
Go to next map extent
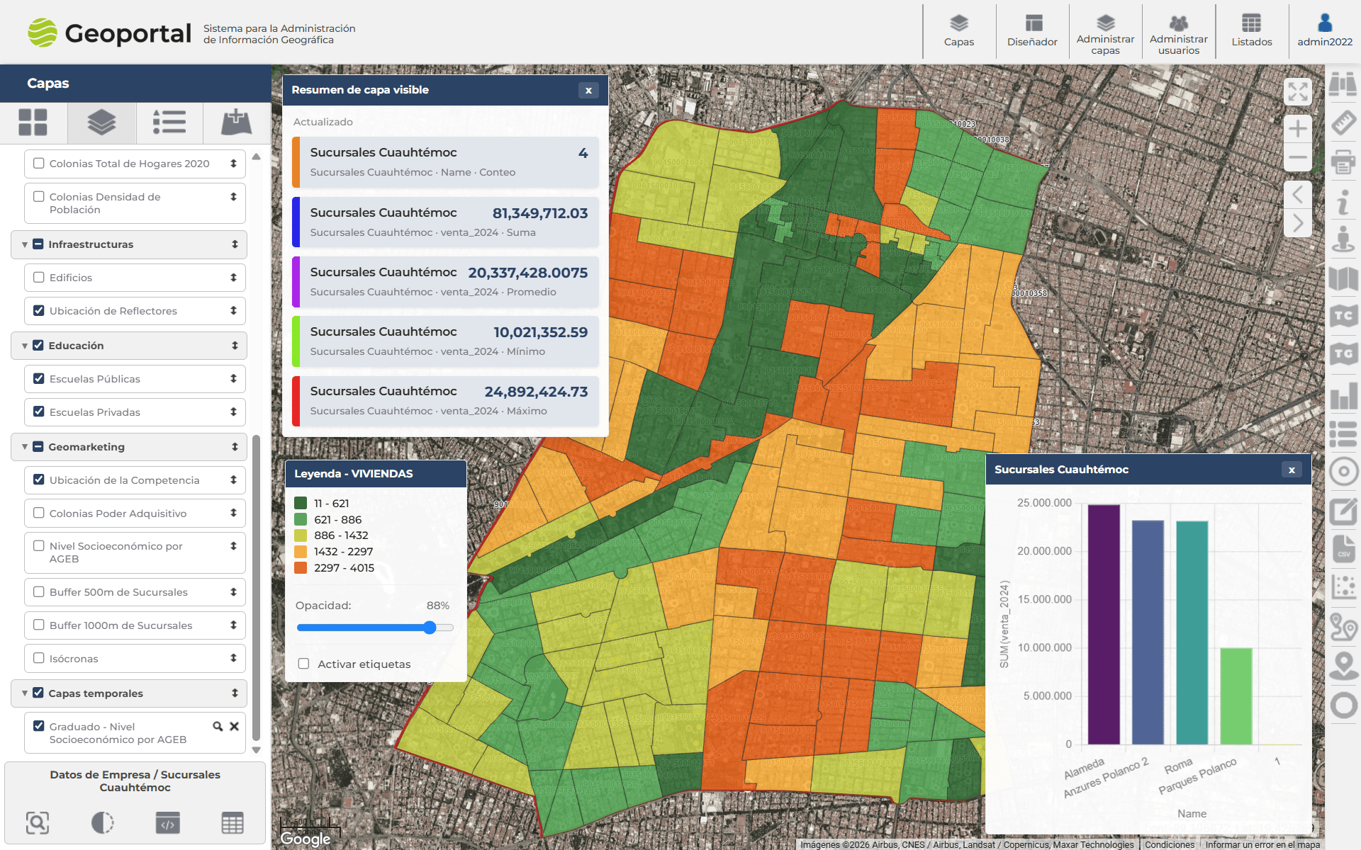coord(1298,223)
